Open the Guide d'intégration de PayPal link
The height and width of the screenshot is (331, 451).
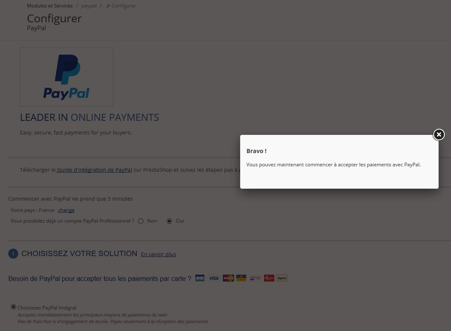[94, 170]
